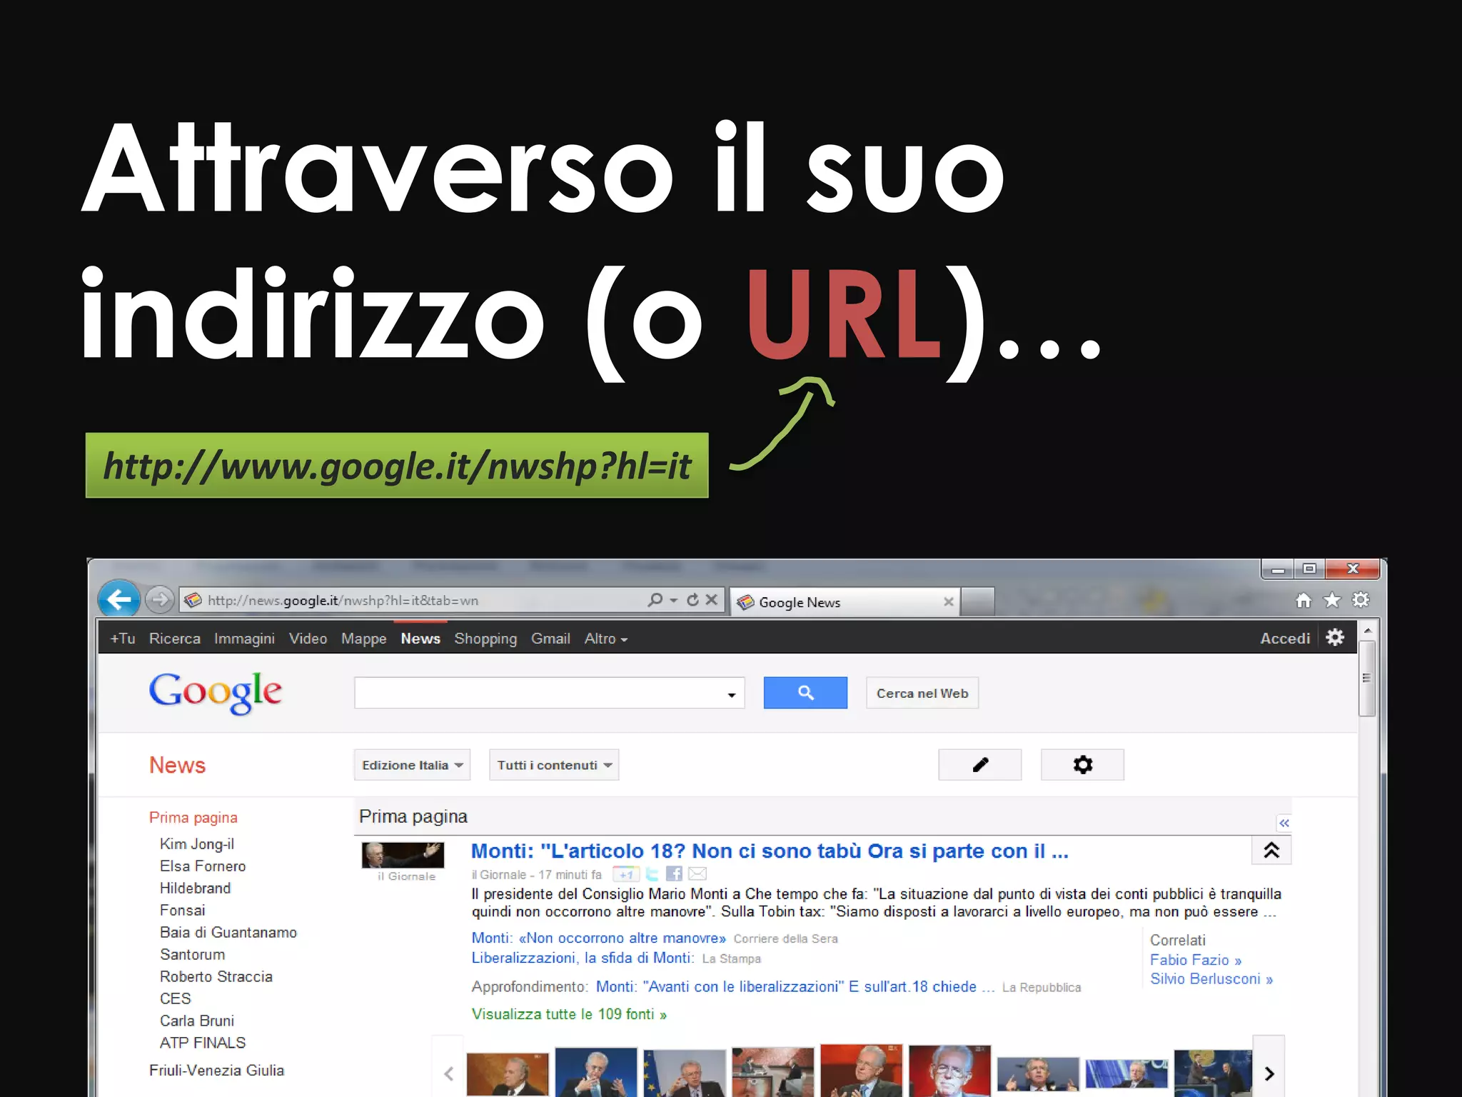Click the Google logo
Viewport: 1462px width, 1097px height.
(x=215, y=692)
